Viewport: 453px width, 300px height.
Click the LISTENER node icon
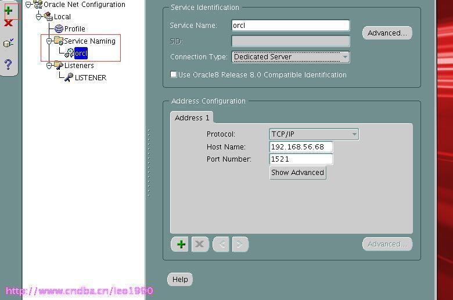[69, 77]
